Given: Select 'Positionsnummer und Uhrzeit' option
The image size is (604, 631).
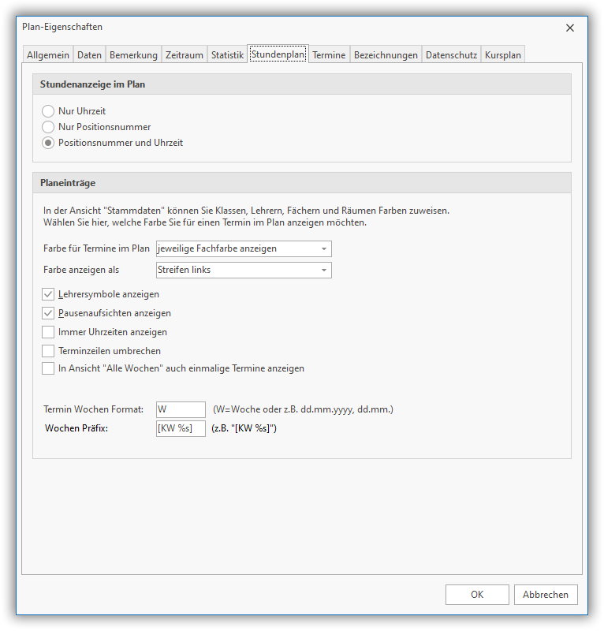Looking at the screenshot, I should [48, 143].
